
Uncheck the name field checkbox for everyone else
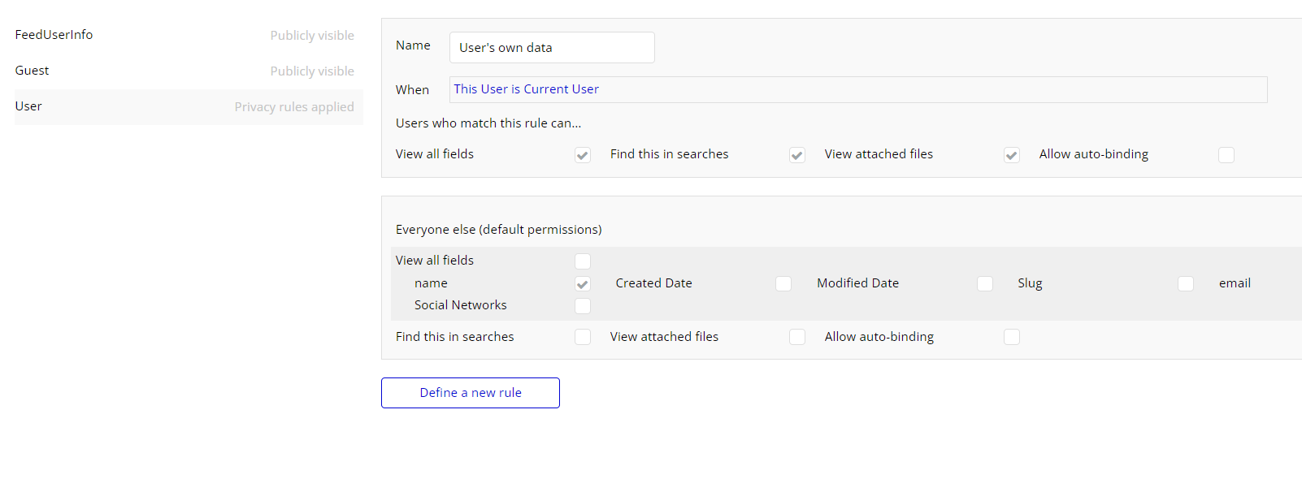(x=583, y=284)
